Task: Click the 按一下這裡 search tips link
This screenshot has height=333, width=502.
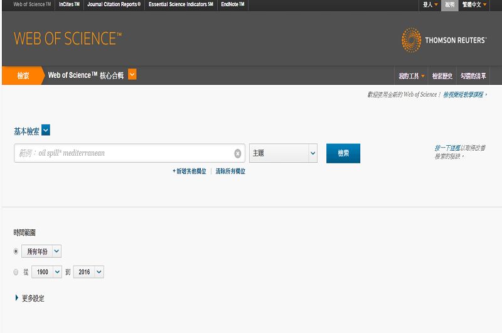Action: (447, 148)
